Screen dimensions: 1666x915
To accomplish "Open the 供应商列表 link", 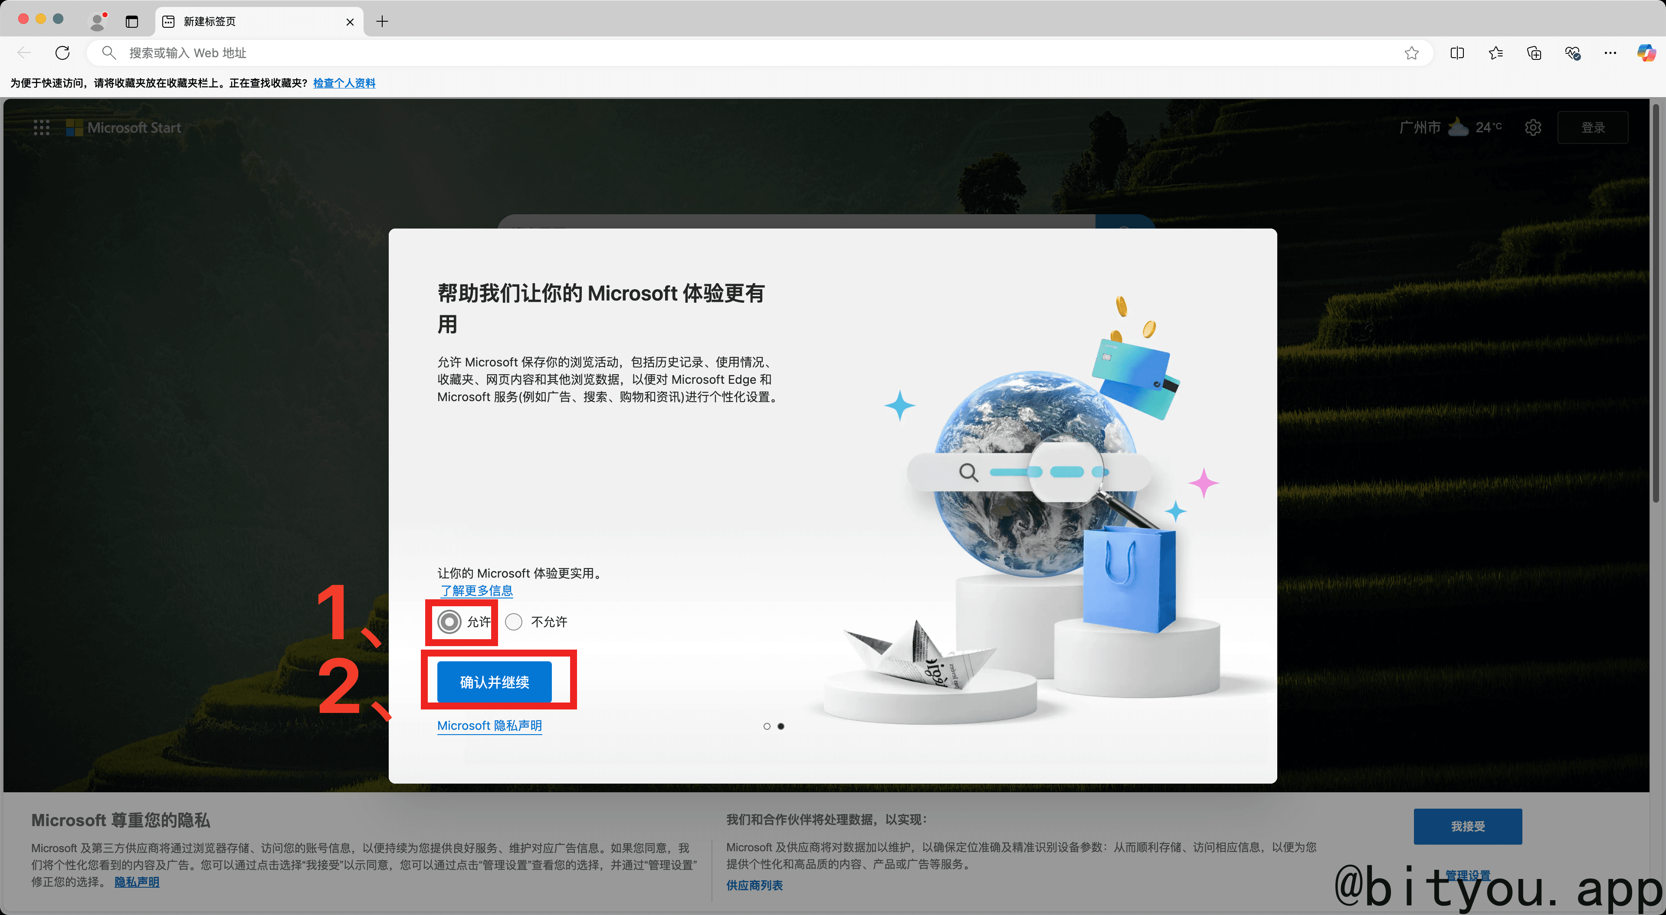I will pos(755,885).
